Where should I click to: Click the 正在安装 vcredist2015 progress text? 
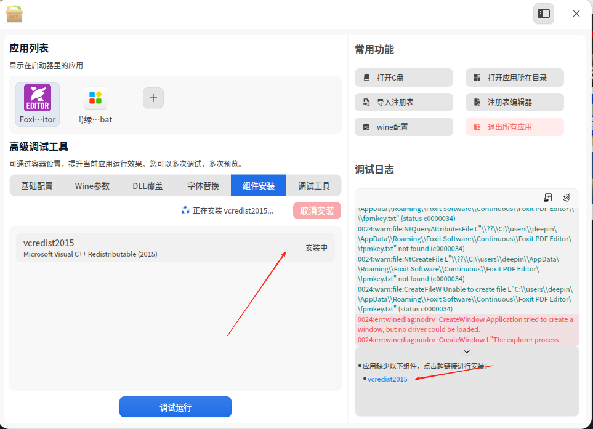(233, 210)
